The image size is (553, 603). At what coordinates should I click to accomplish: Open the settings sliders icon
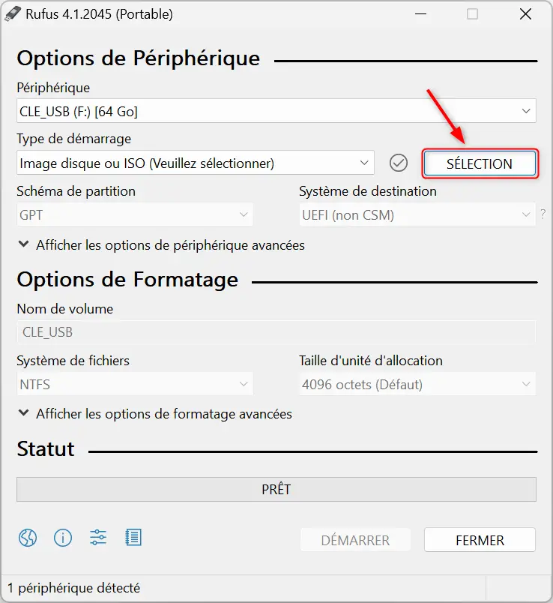[x=98, y=537]
